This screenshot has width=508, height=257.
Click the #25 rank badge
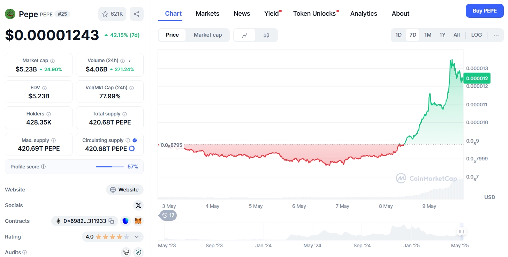[62, 14]
